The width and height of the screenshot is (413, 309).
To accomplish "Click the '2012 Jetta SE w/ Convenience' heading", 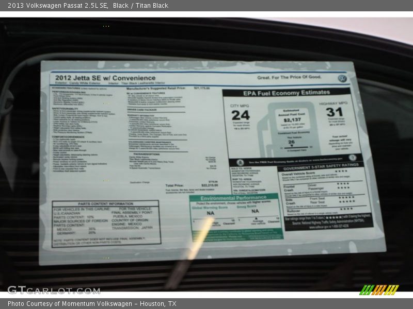I will (105, 78).
